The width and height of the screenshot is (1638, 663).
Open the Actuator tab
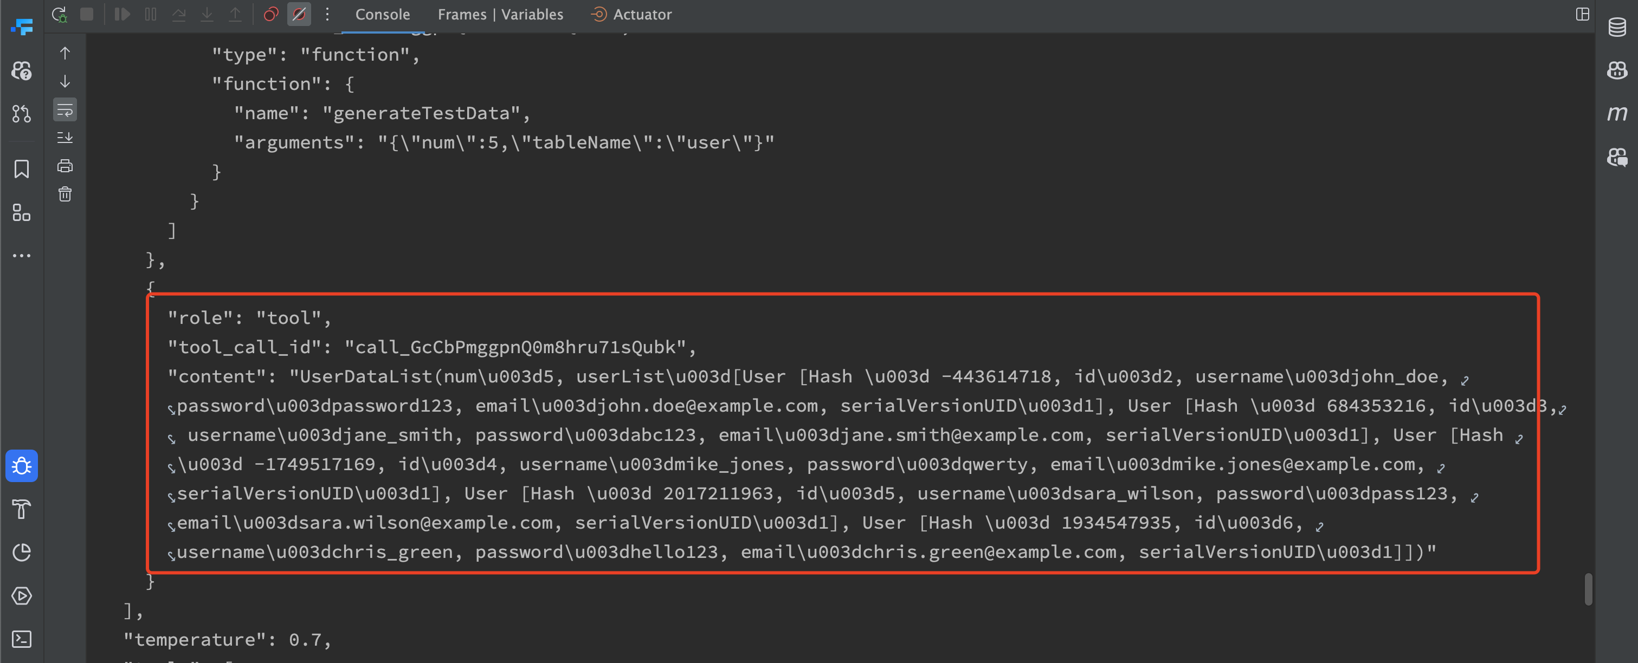[x=631, y=14]
